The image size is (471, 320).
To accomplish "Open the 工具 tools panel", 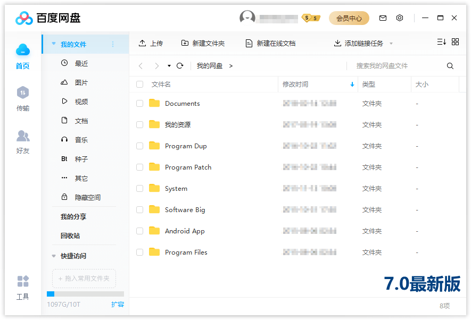I will point(22,287).
